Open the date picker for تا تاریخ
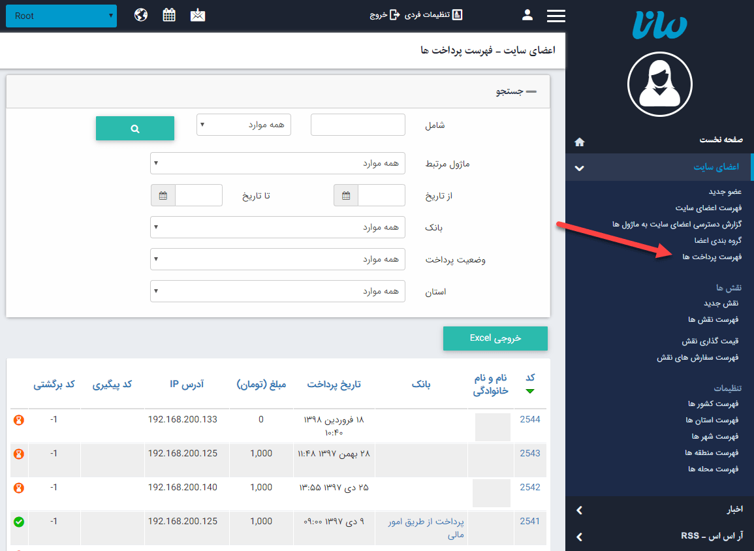This screenshot has height=551, width=754. point(163,195)
